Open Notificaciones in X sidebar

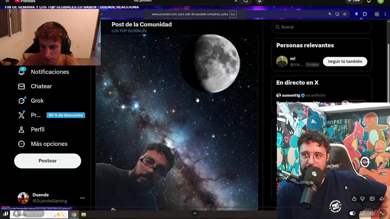[x=44, y=72]
